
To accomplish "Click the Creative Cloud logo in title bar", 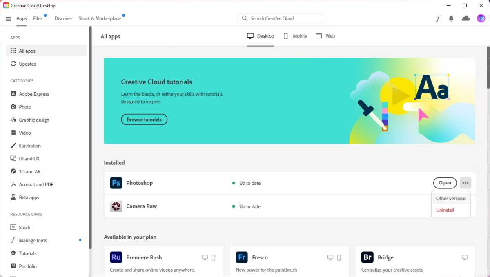I will coord(6,6).
